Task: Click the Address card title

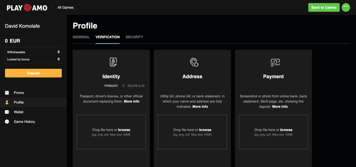Action: 192,77
